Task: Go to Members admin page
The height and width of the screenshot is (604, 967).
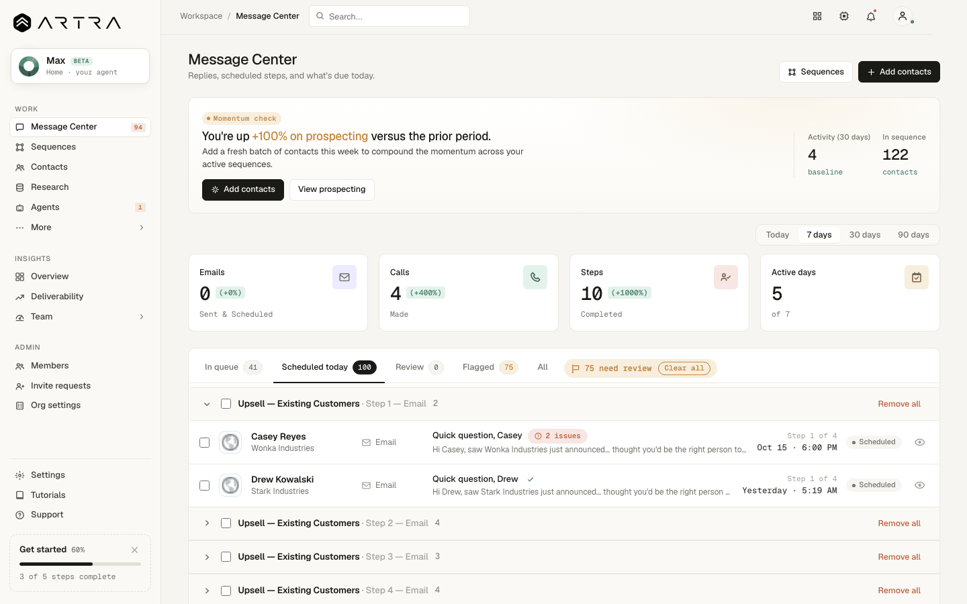Action: [80, 366]
